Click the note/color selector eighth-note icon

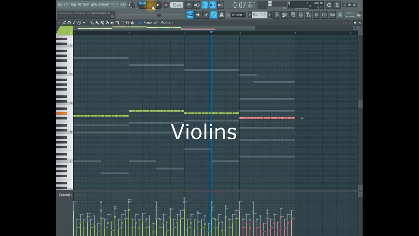coord(74,23)
